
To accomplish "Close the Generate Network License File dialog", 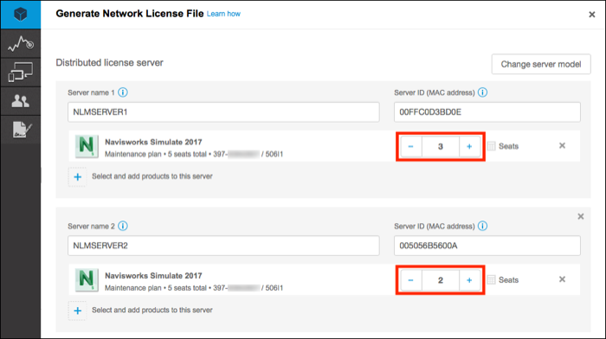I will 591,15.
